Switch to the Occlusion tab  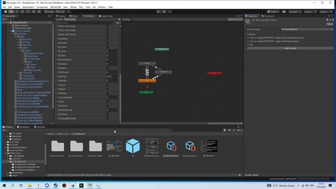coord(268,16)
